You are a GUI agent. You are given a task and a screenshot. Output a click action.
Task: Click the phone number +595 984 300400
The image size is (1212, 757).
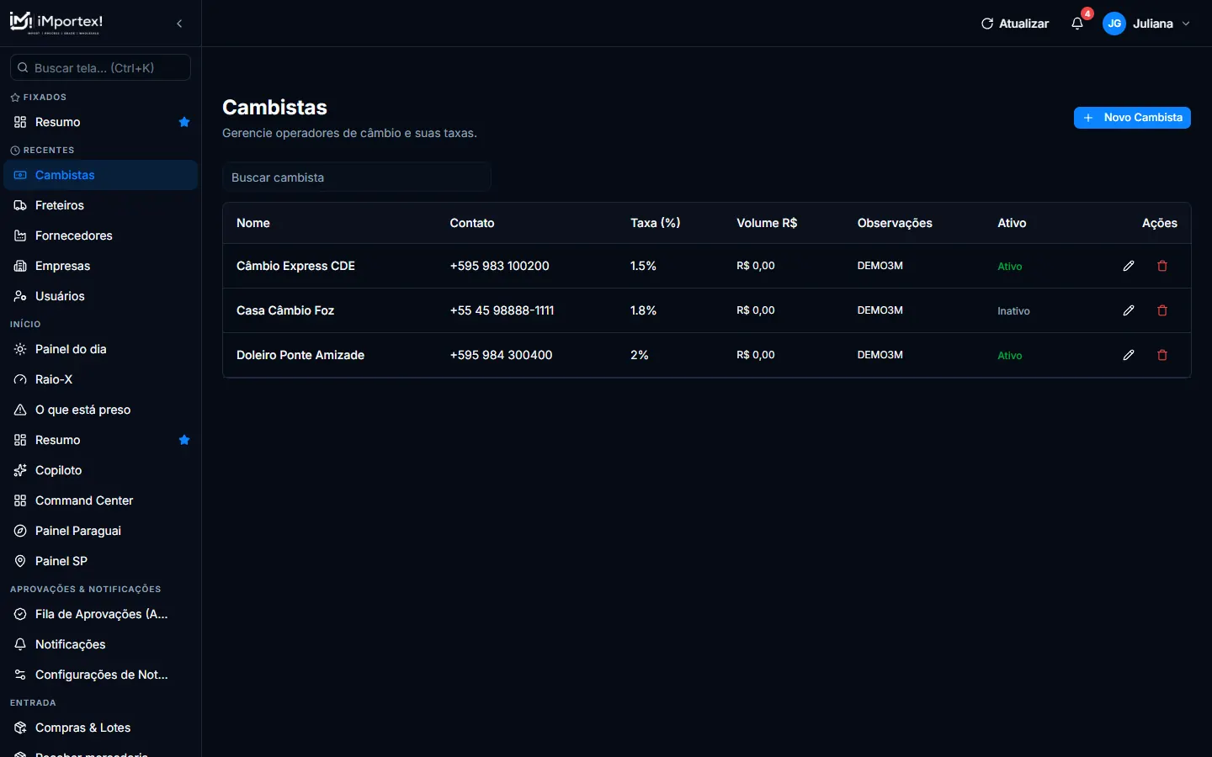click(501, 355)
